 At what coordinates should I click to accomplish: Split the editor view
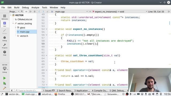169,11
